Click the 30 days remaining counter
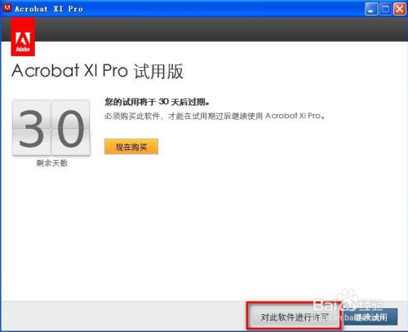The image size is (408, 332). tap(51, 128)
